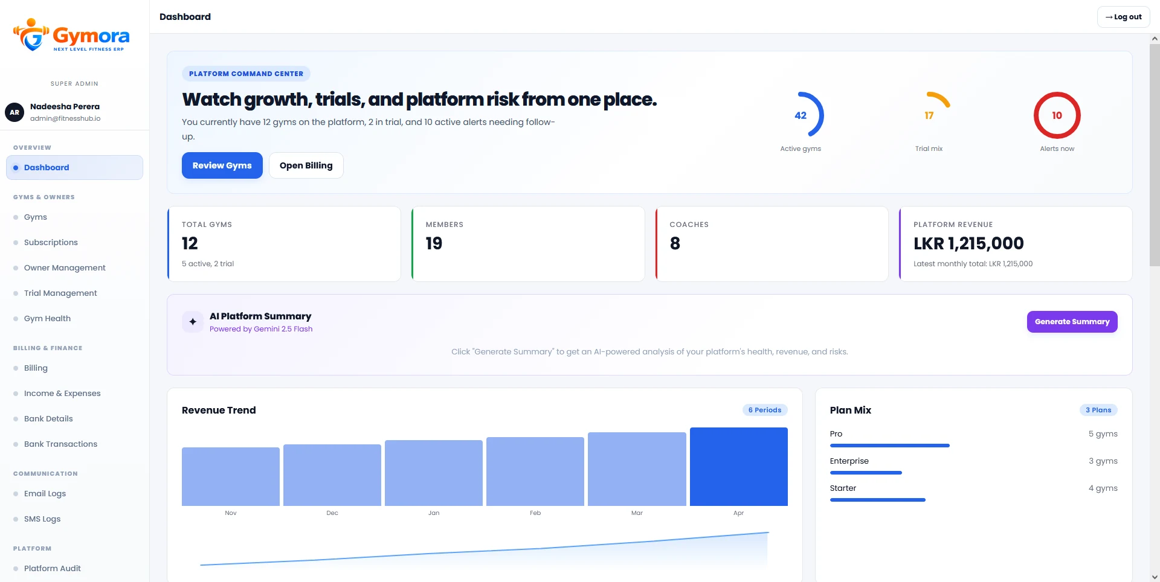Click the AR user avatar
The image size is (1160, 582).
(x=14, y=112)
